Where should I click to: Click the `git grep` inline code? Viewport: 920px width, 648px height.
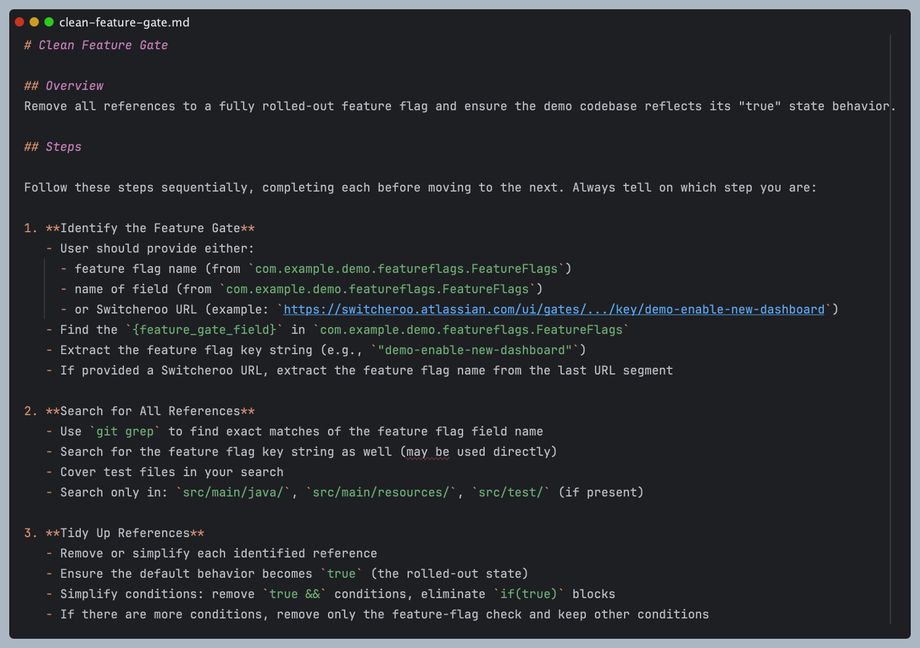pos(125,431)
